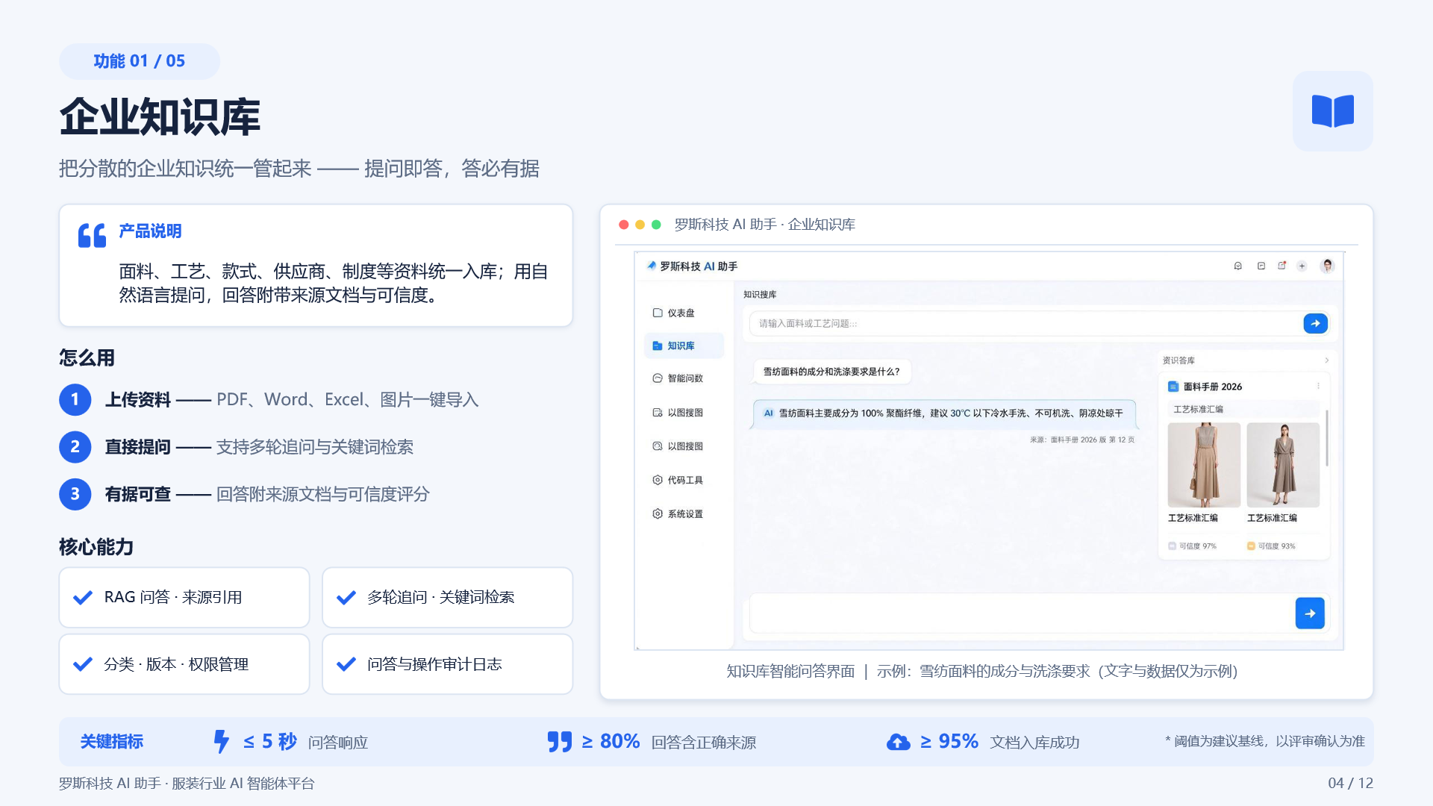The height and width of the screenshot is (806, 1433).
Task: Click the large blue send arrow in the empty bottom box
Action: (1310, 613)
